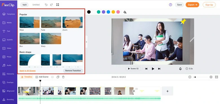The width and height of the screenshot is (220, 104).
Task: Select scene 01 in the timeline
Action: [29, 91]
